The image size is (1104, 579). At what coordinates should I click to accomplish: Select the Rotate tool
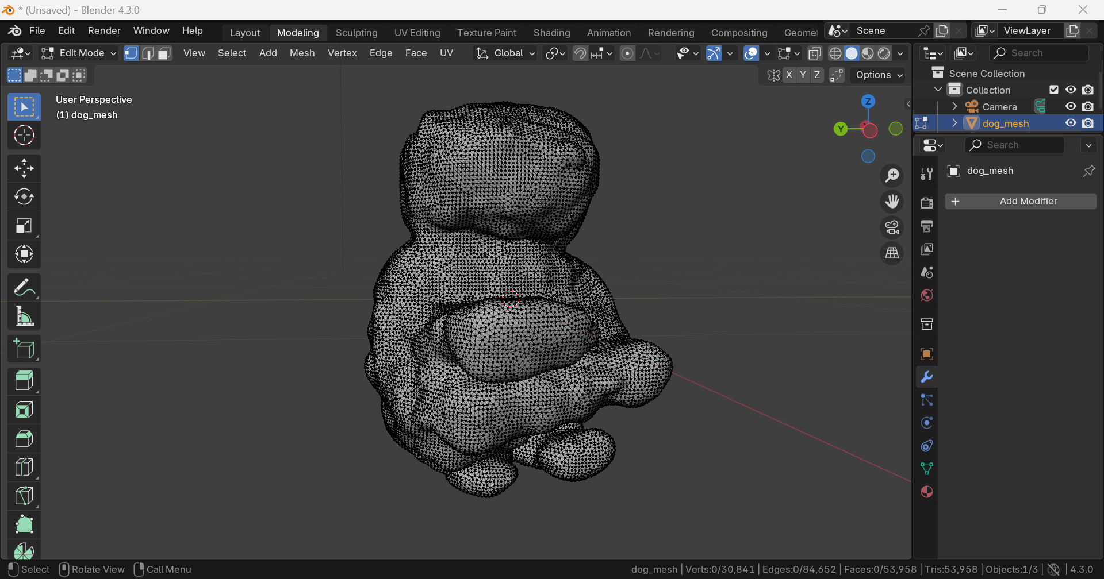pyautogui.click(x=24, y=197)
